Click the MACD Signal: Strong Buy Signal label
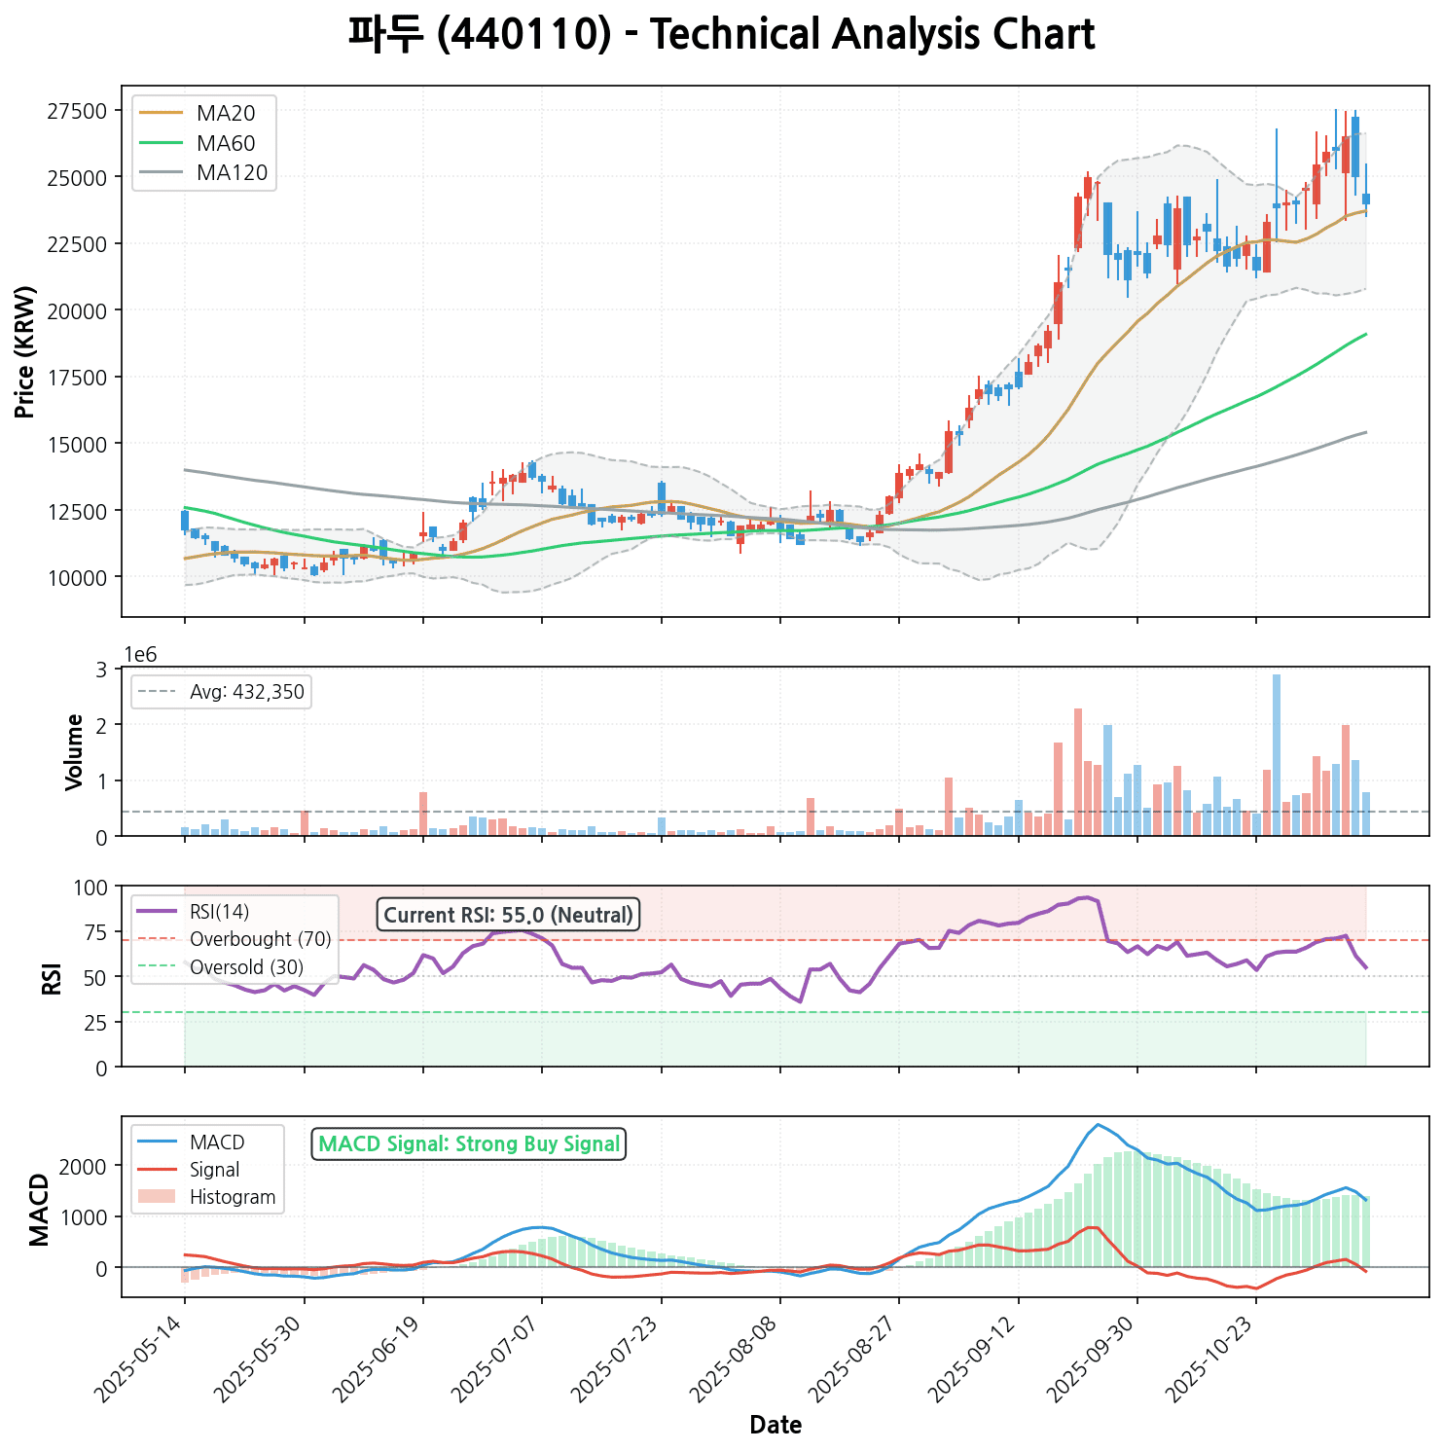 pyautogui.click(x=469, y=1144)
